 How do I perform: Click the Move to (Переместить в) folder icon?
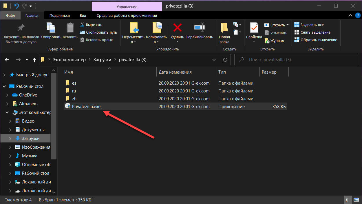[134, 28]
